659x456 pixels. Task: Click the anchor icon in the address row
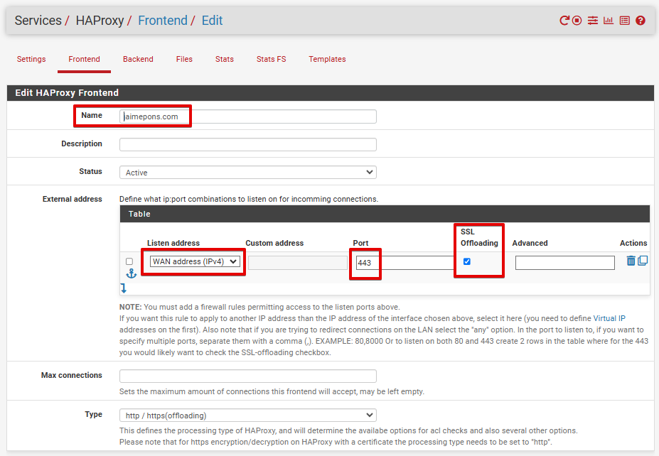coord(131,273)
